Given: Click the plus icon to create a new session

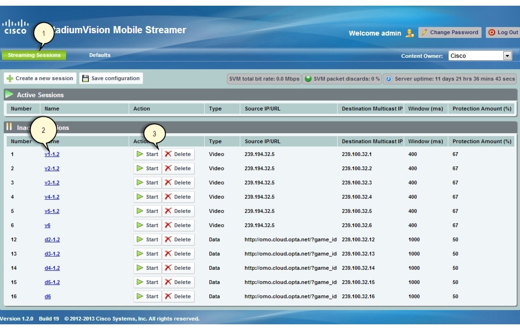Looking at the screenshot, I should click(10, 79).
